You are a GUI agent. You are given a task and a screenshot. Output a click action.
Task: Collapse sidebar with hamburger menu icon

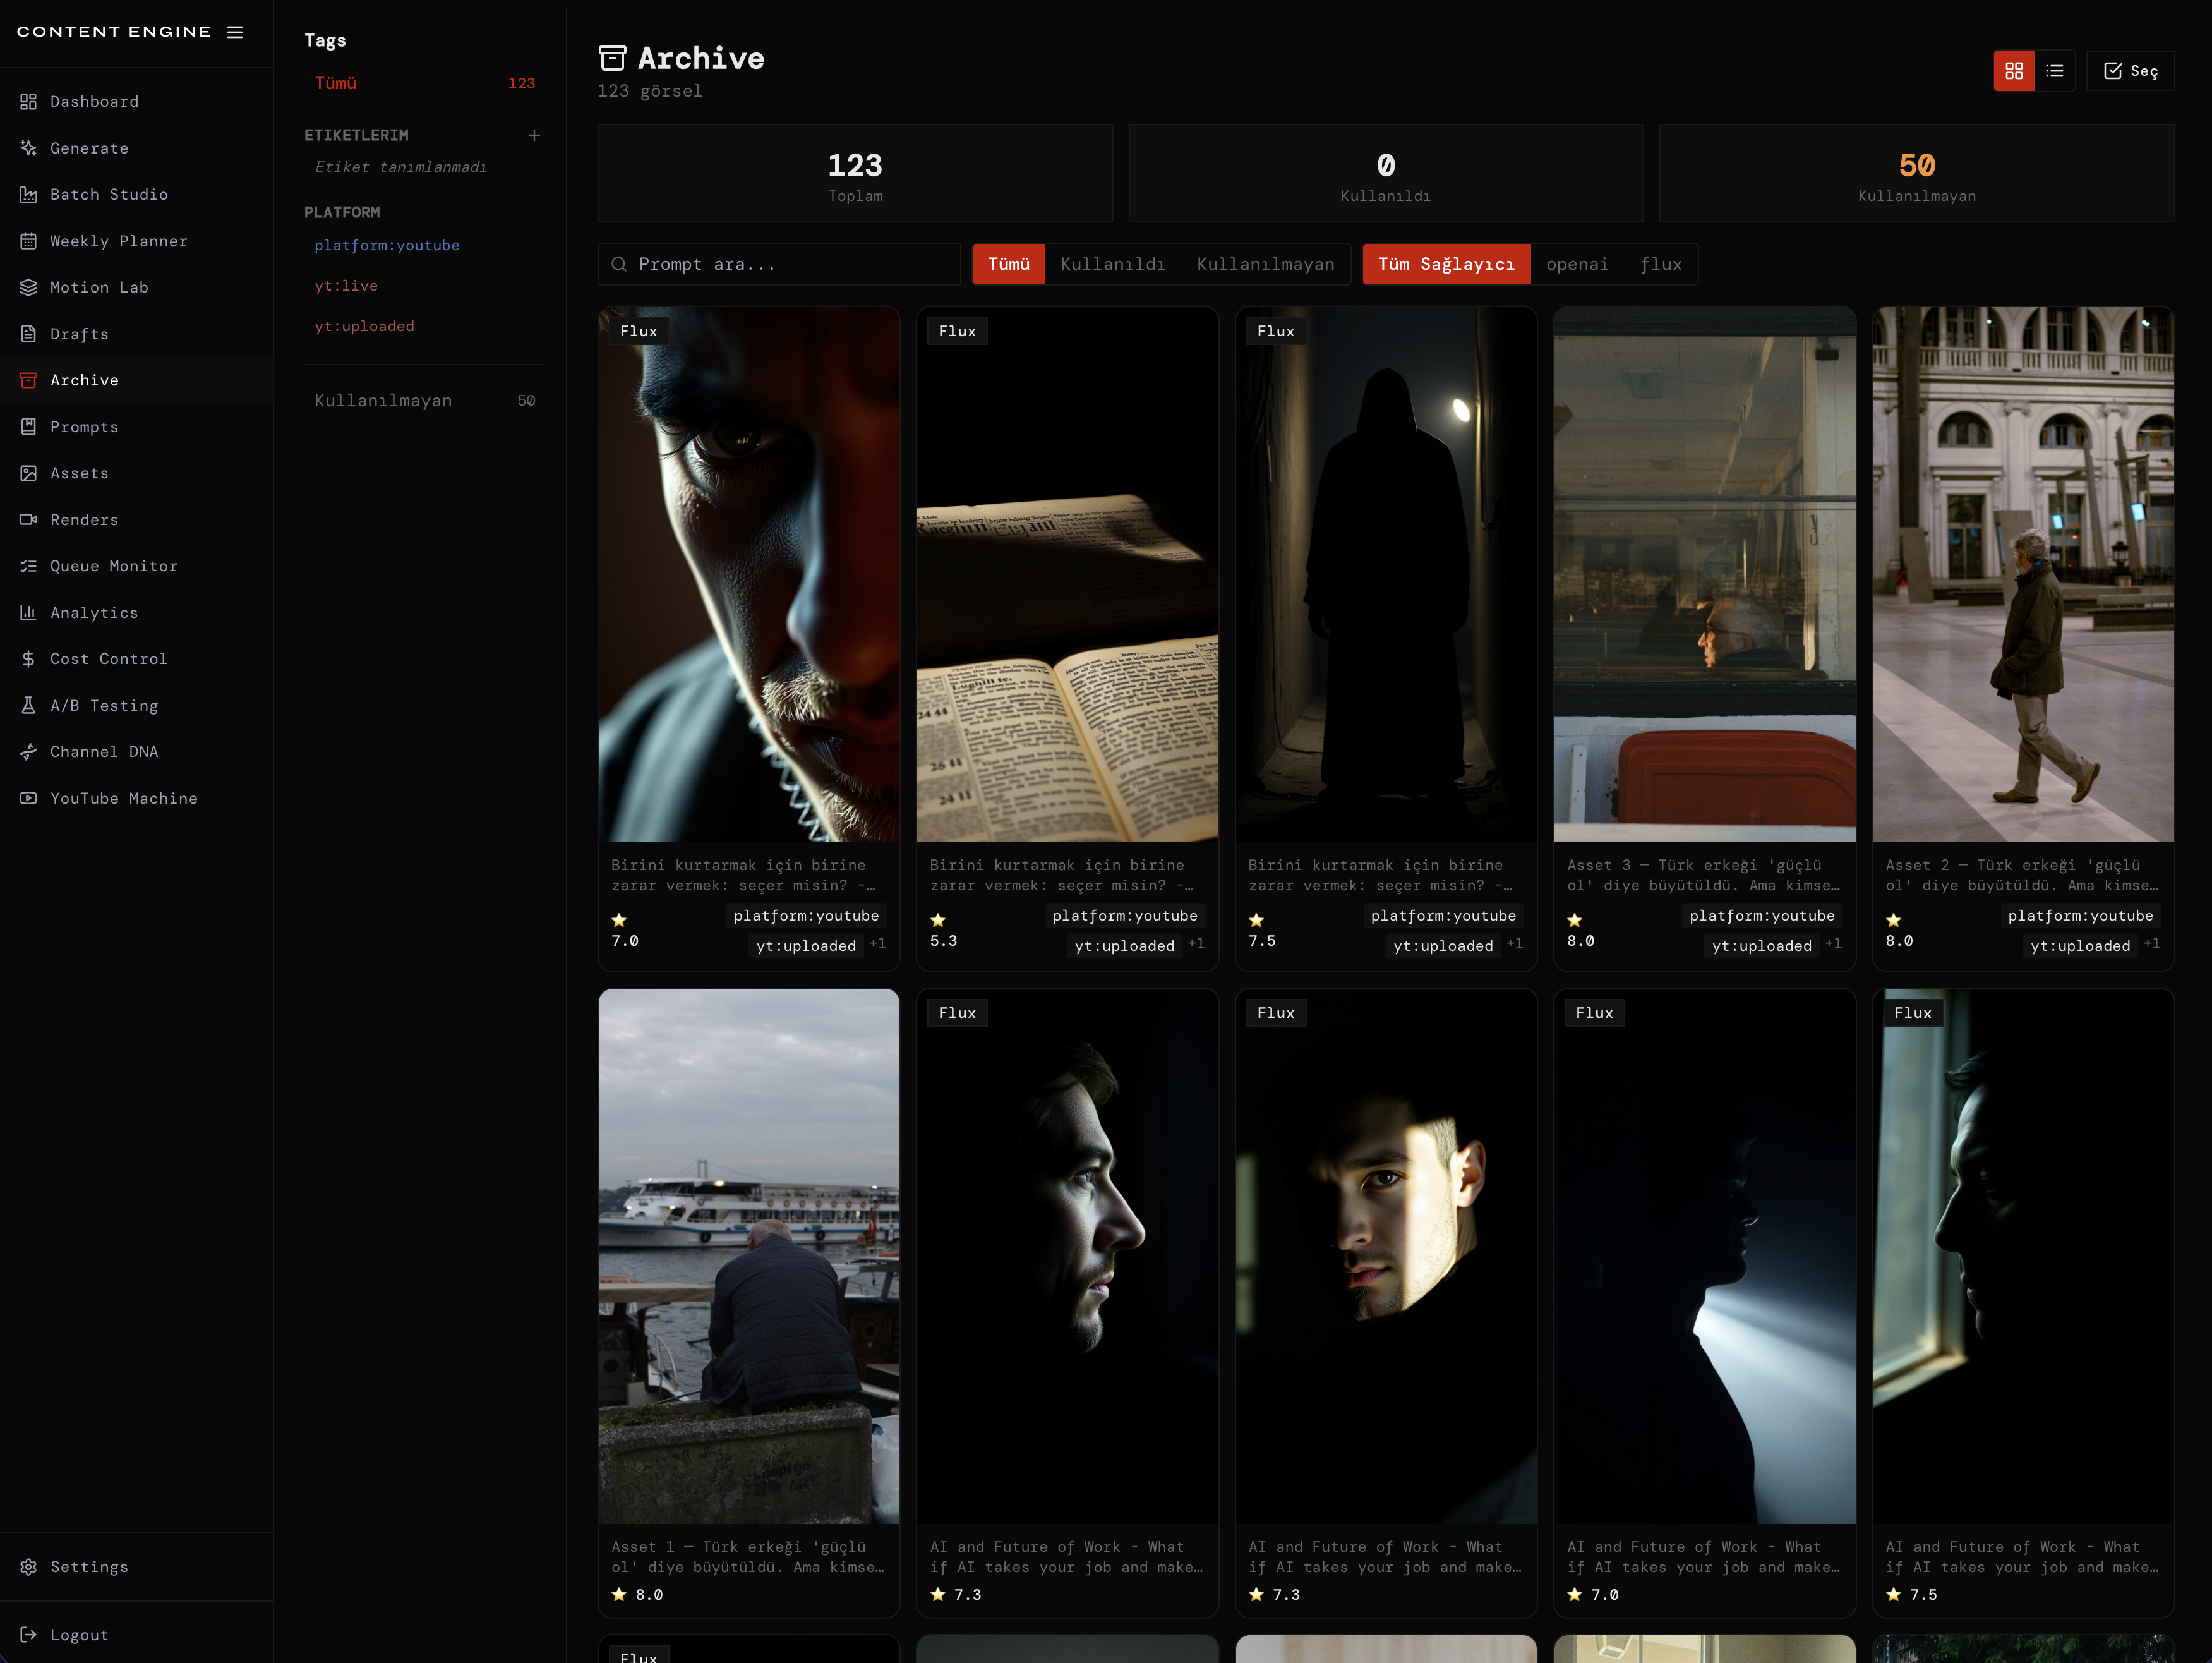click(x=235, y=32)
